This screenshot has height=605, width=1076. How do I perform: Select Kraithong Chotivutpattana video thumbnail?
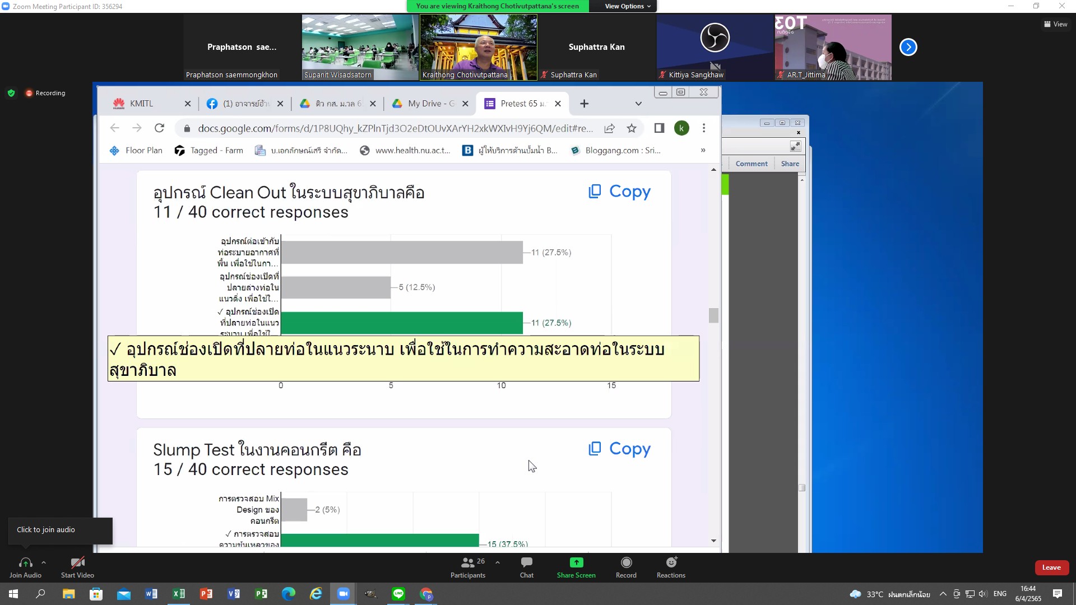pos(478,47)
